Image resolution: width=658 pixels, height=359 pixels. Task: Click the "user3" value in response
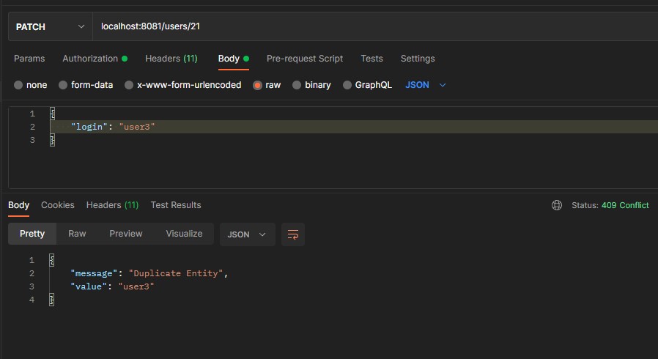136,286
